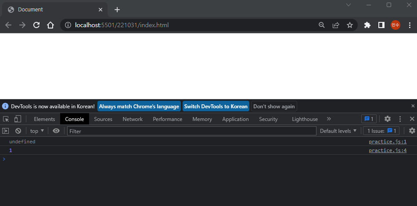The height and width of the screenshot is (206, 417).
Task: Open the issues counter badge in tab bar
Action: [x=369, y=119]
